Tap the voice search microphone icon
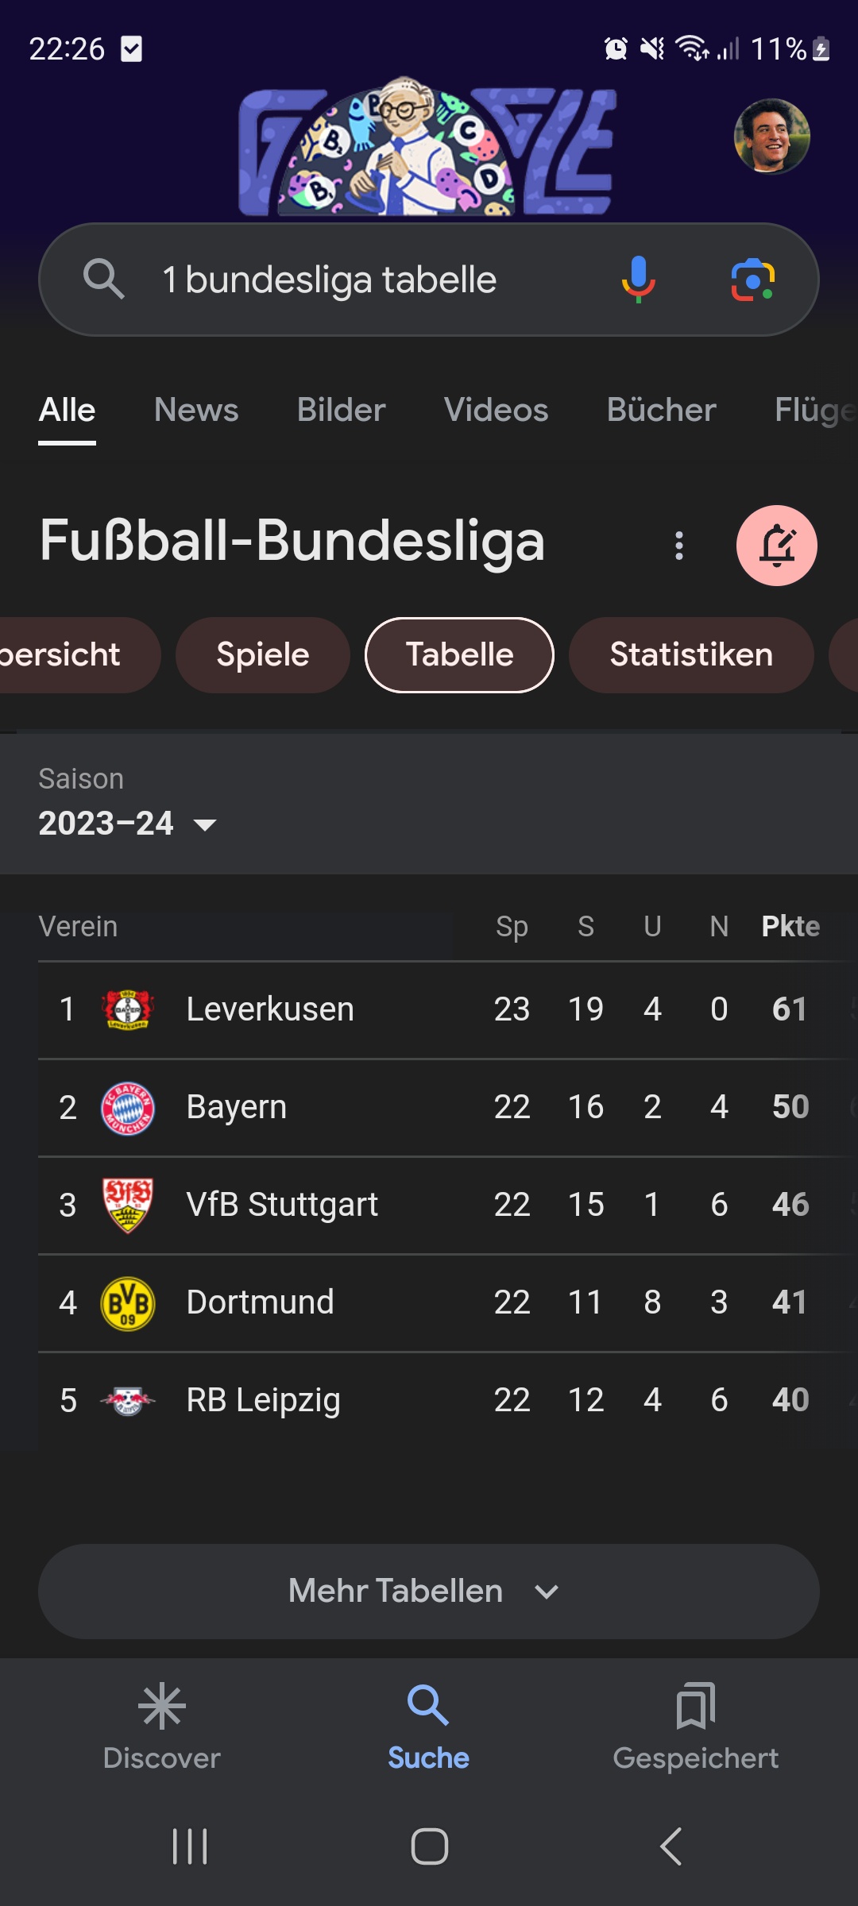The image size is (858, 1906). (x=638, y=280)
